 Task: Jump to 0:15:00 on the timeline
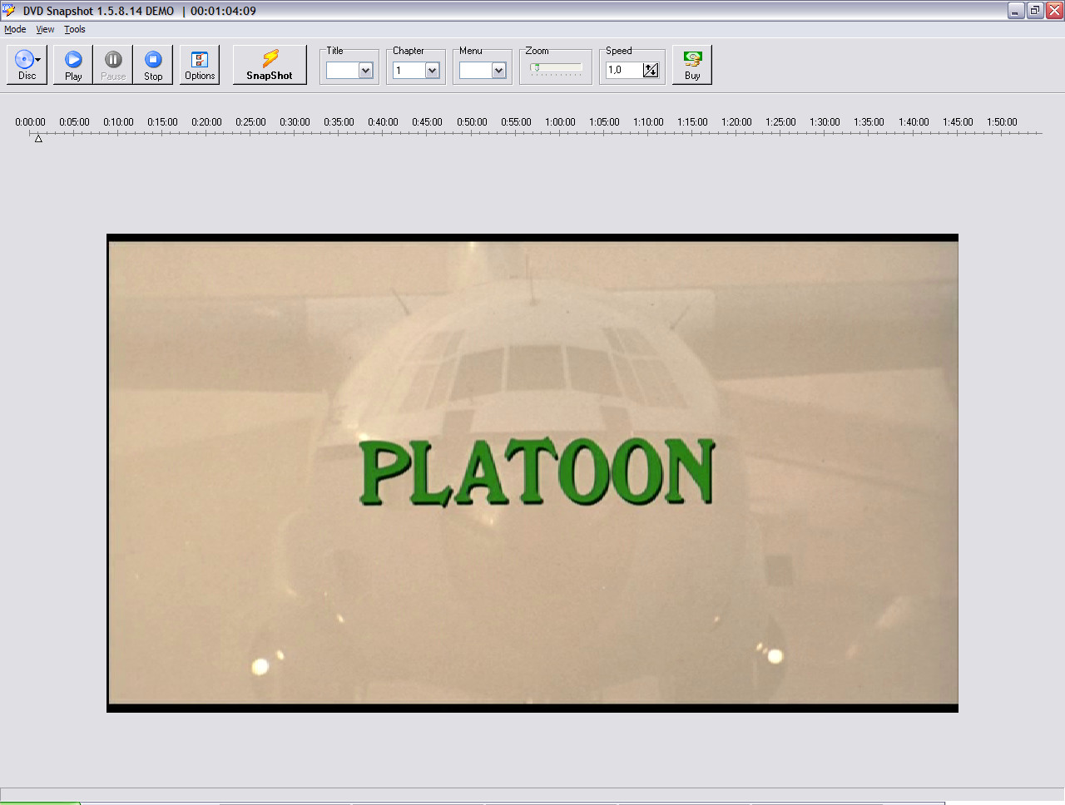pos(162,121)
